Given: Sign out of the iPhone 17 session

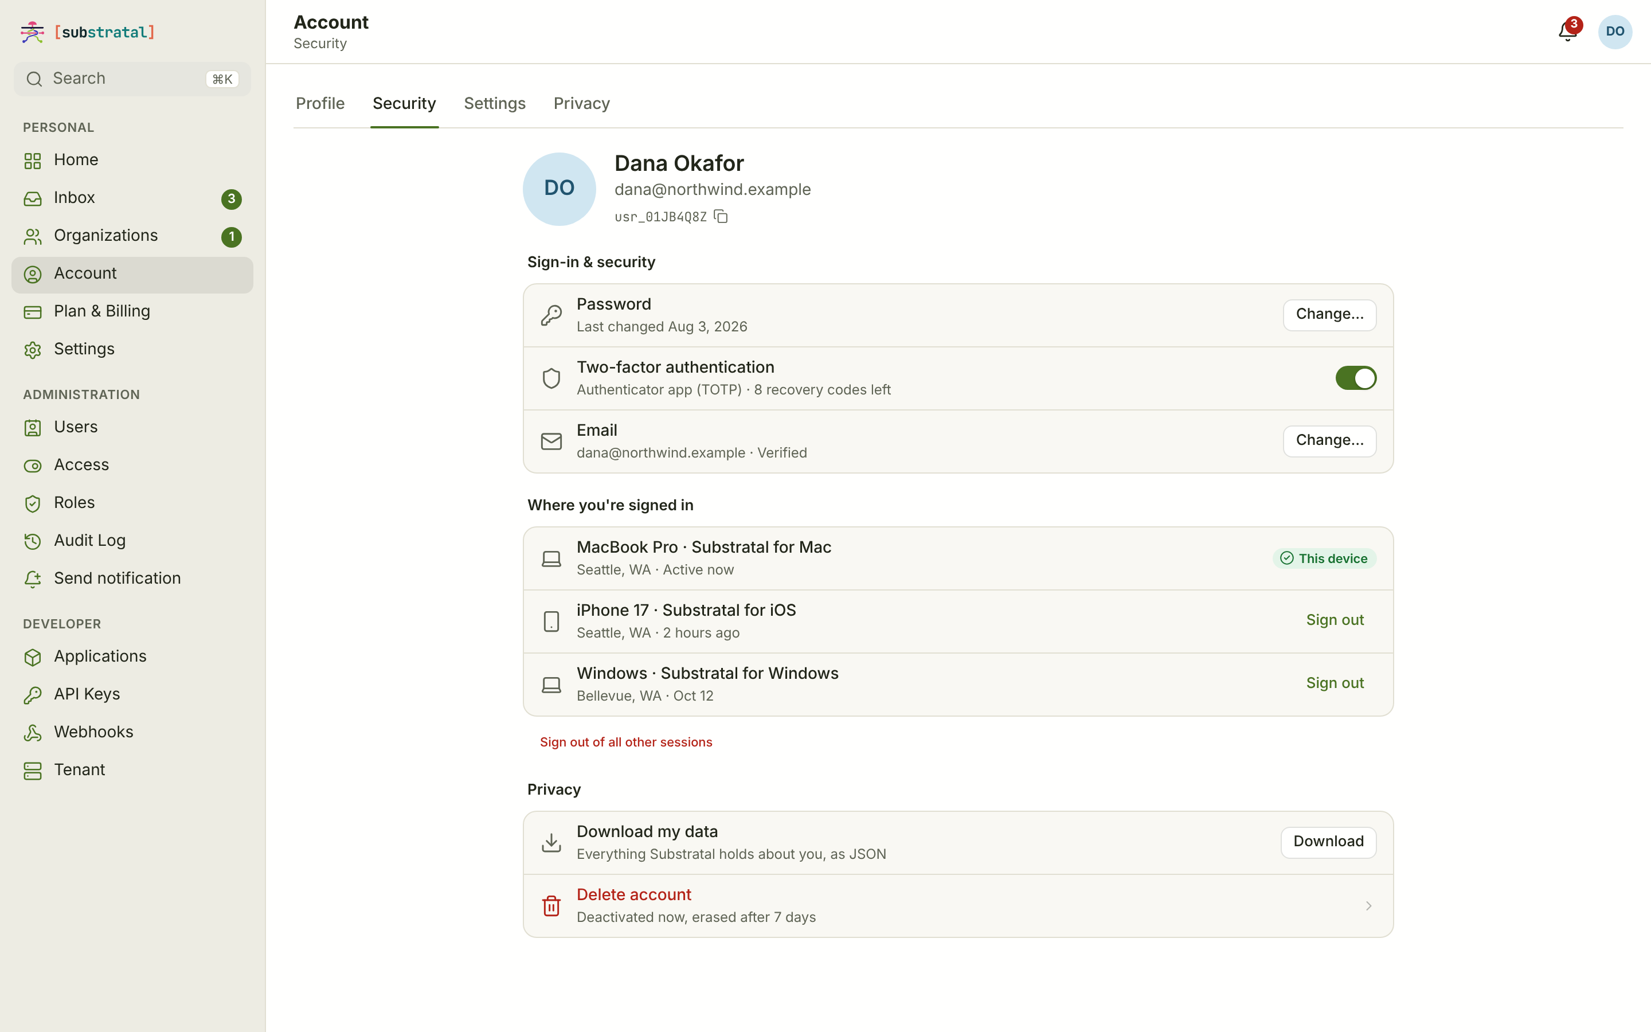Looking at the screenshot, I should pos(1335,620).
